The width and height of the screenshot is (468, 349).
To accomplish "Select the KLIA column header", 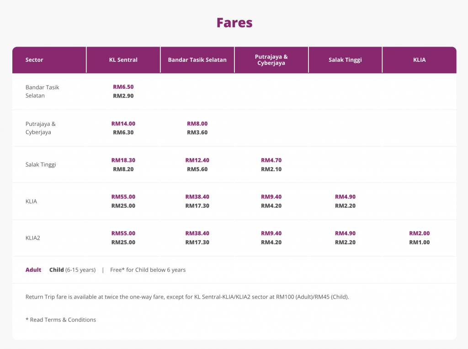I will tap(419, 60).
